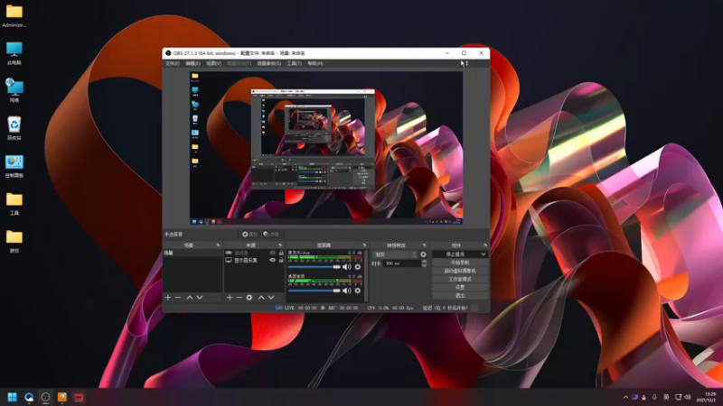Remove selected source with minus icon
Image resolution: width=723 pixels, height=406 pixels.
(239, 298)
